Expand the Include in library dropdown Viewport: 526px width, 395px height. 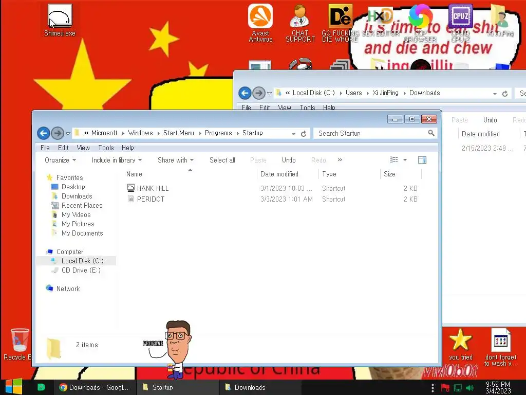(x=117, y=160)
